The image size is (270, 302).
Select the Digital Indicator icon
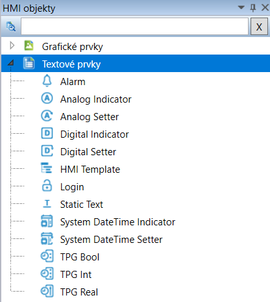coord(47,133)
